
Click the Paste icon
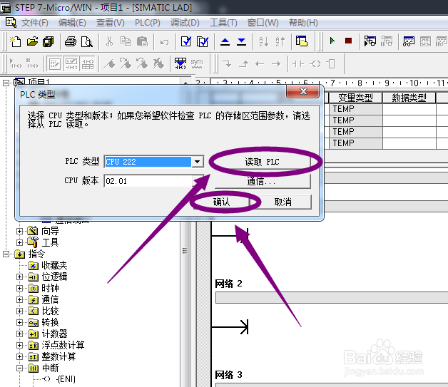[x=142, y=41]
